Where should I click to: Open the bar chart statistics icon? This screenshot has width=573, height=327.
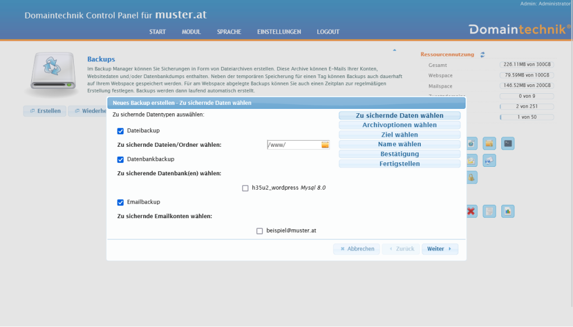[508, 211]
